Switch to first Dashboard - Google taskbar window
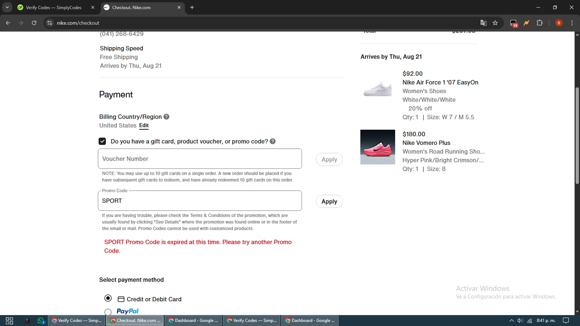The width and height of the screenshot is (580, 326). click(x=193, y=321)
